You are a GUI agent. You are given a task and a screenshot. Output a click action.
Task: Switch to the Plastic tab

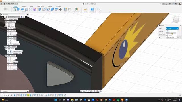[x=50, y=6]
